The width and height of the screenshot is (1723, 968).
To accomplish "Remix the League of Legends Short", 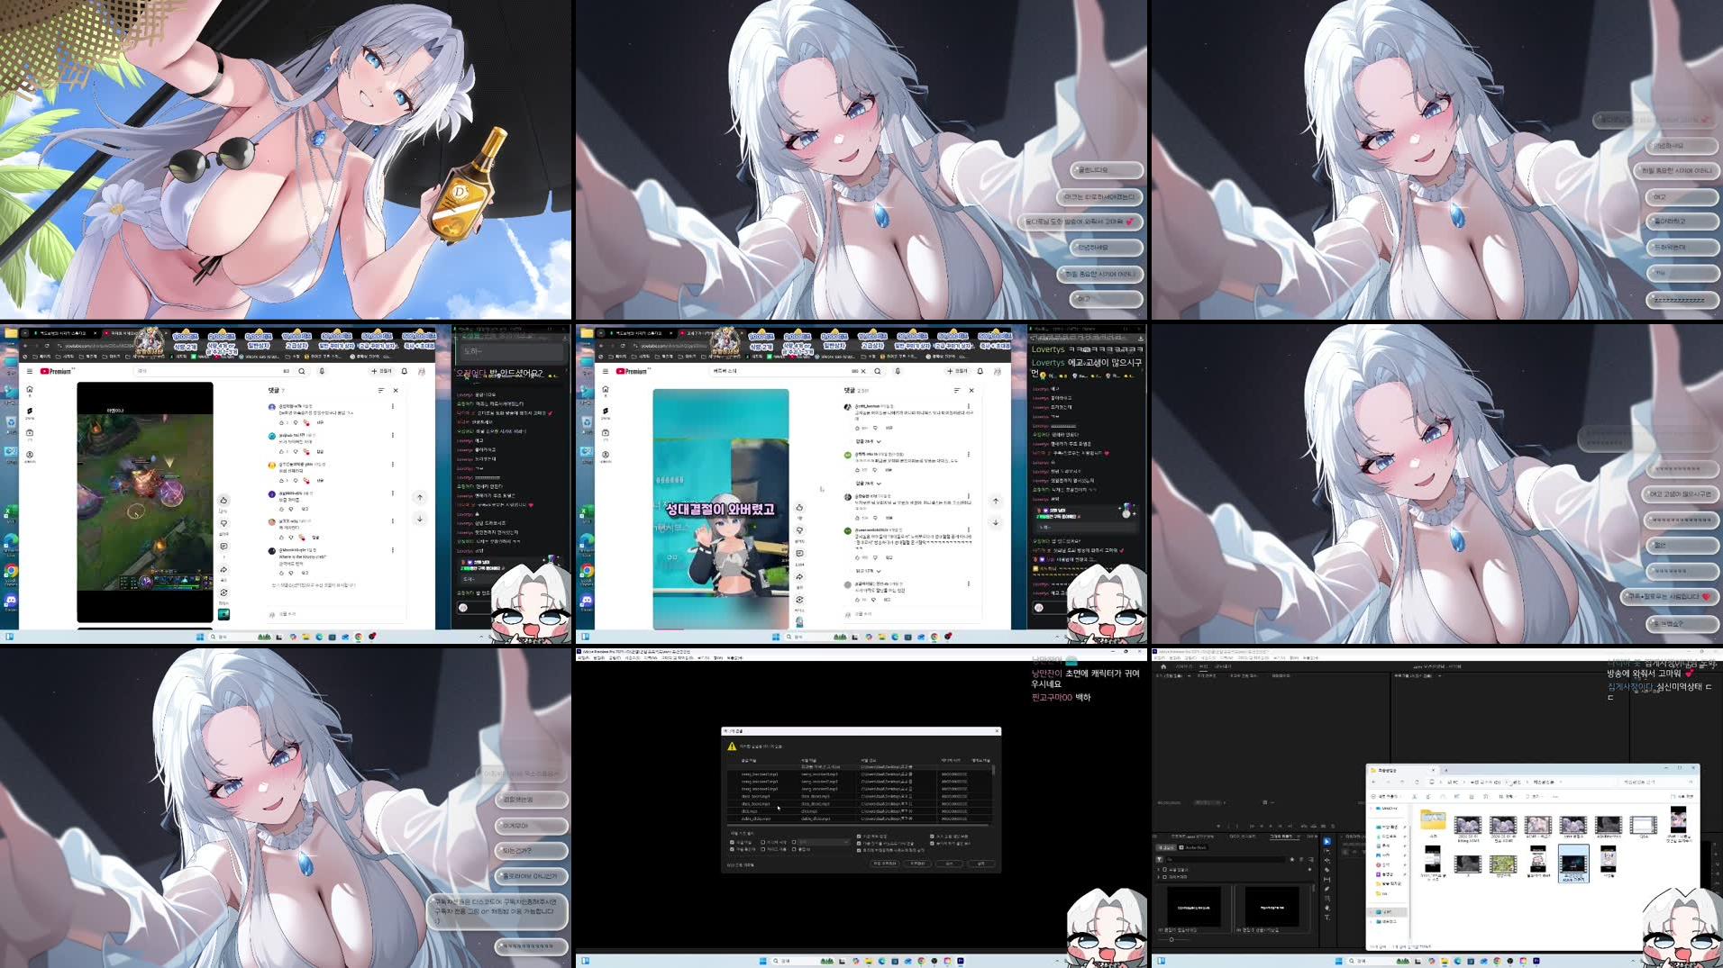I will pos(223,593).
